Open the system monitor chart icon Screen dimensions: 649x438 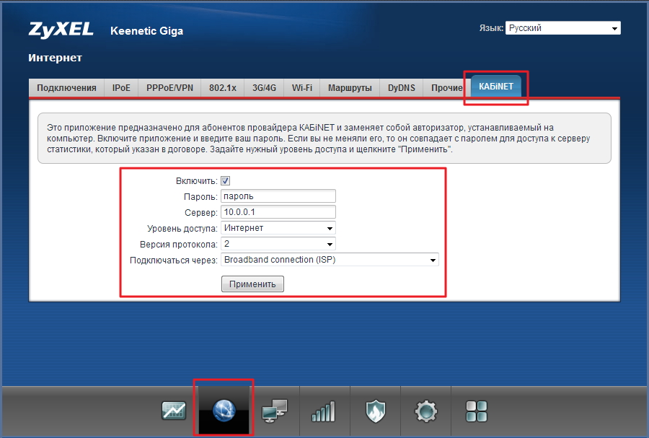pyautogui.click(x=173, y=411)
